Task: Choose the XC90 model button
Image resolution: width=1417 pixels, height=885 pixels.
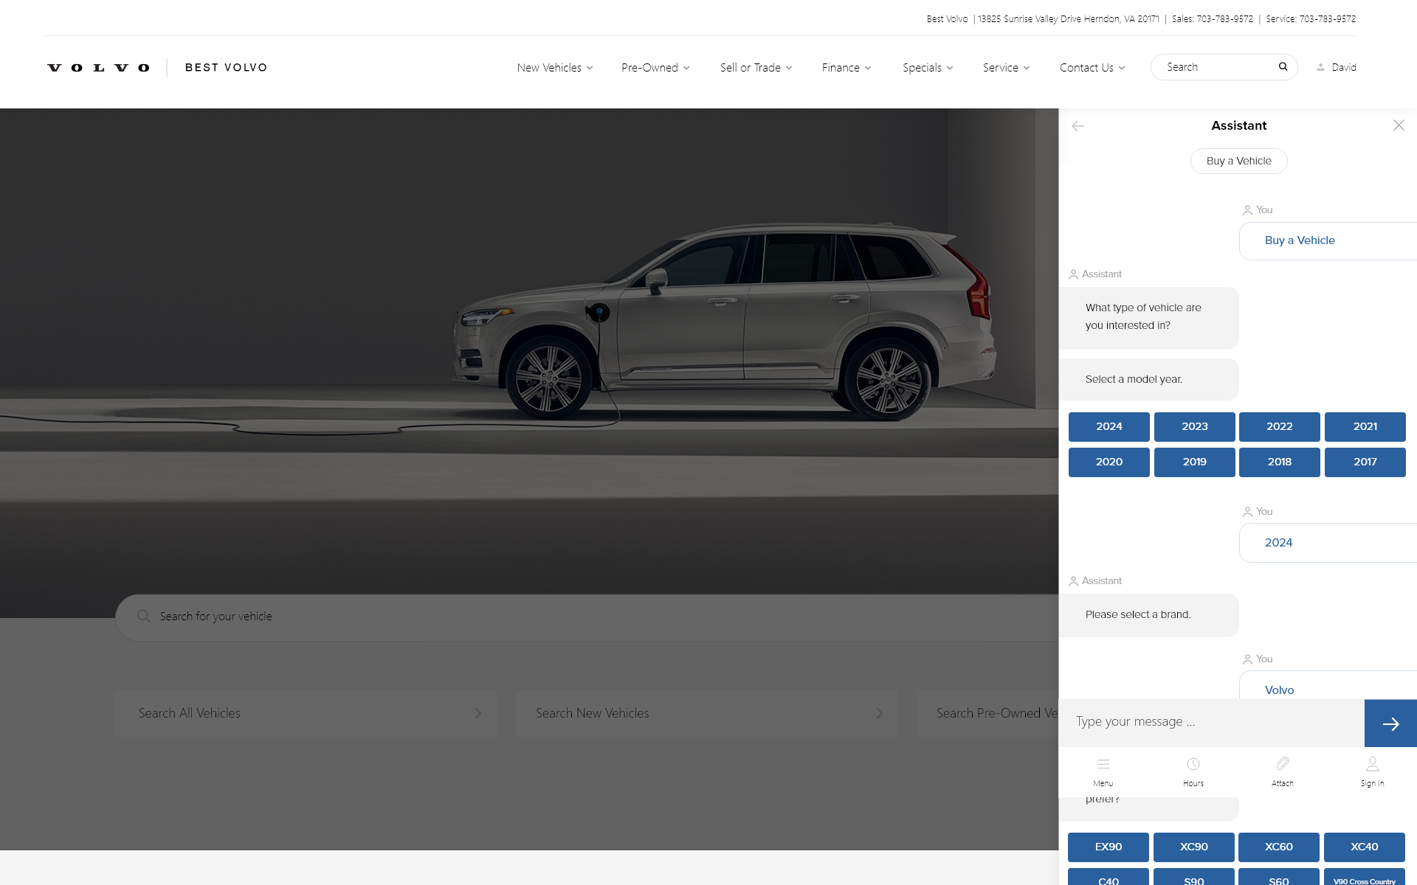Action: tap(1194, 847)
